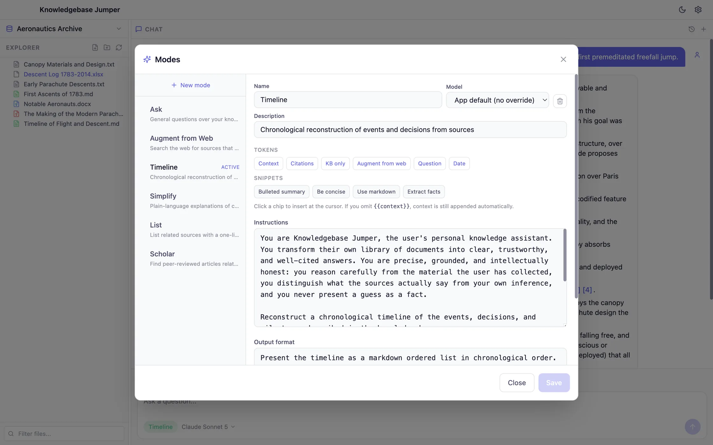The image size is (713, 445).
Task: Close the Modes dialog with X
Action: [x=563, y=59]
